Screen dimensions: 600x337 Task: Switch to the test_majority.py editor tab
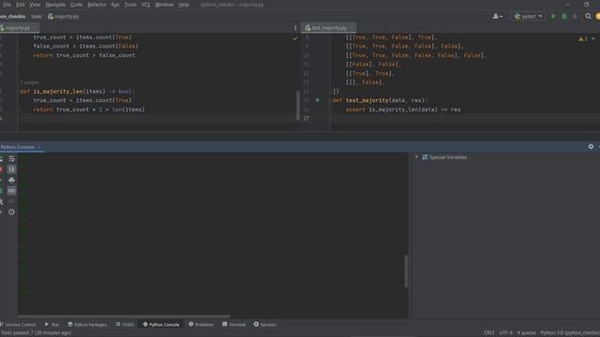329,28
